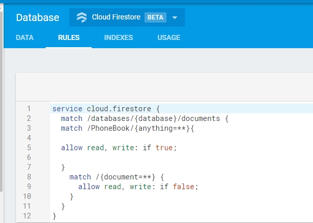The height and width of the screenshot is (223, 313).
Task: Click line number 12 in the gutter
Action: (x=27, y=216)
